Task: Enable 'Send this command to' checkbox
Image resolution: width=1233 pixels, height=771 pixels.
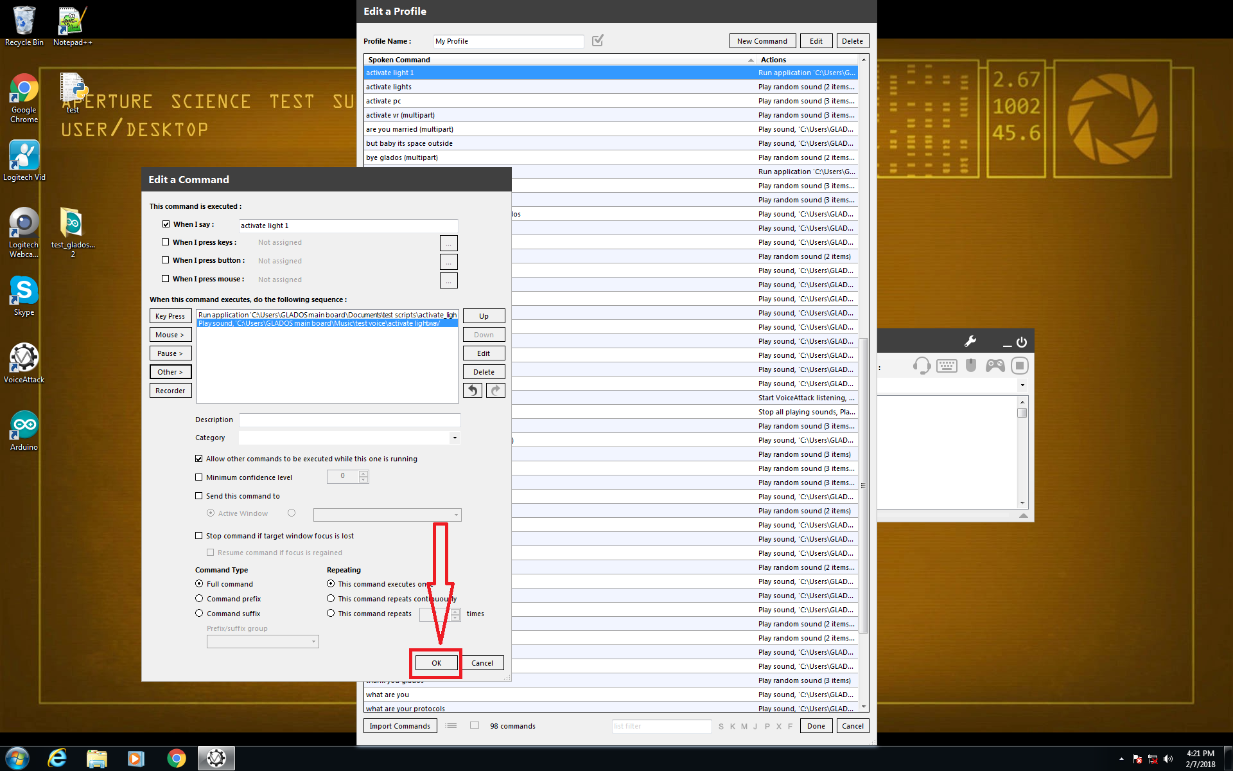Action: pyautogui.click(x=199, y=496)
